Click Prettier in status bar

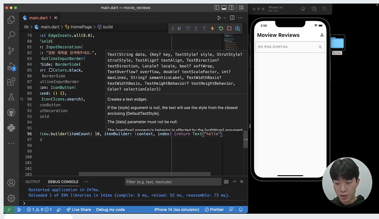tap(214, 210)
